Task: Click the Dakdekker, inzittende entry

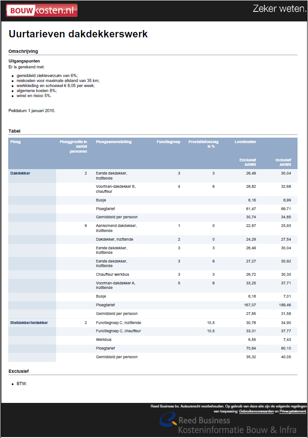Action: (114, 239)
